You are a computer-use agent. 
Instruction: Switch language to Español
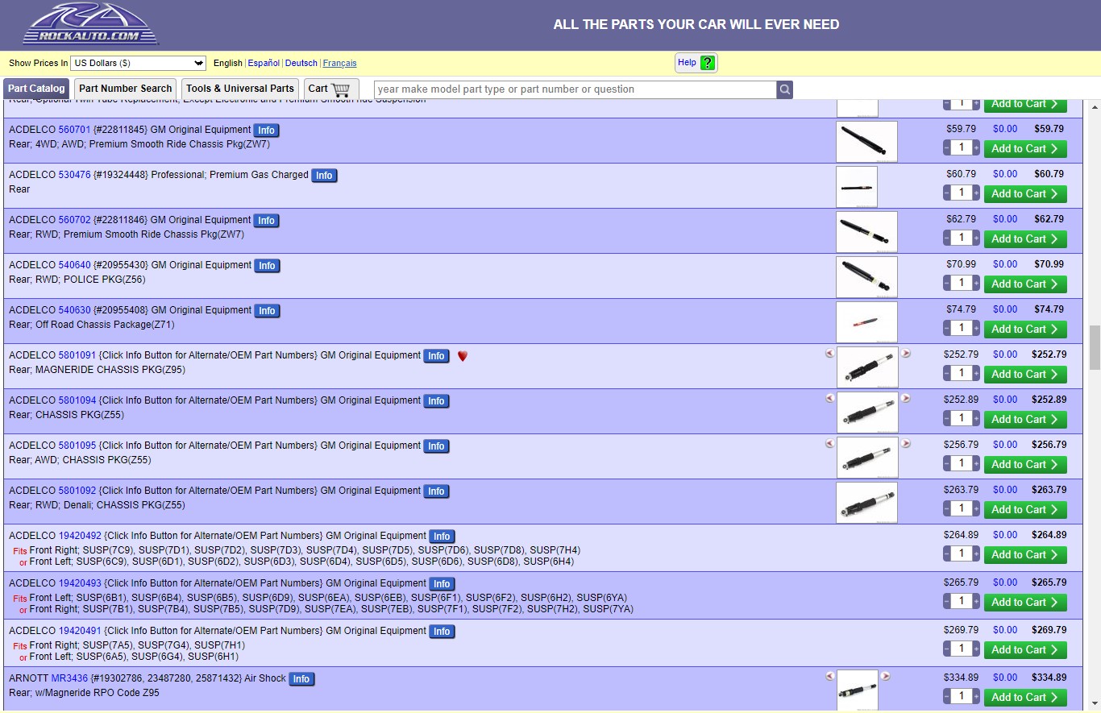point(264,63)
